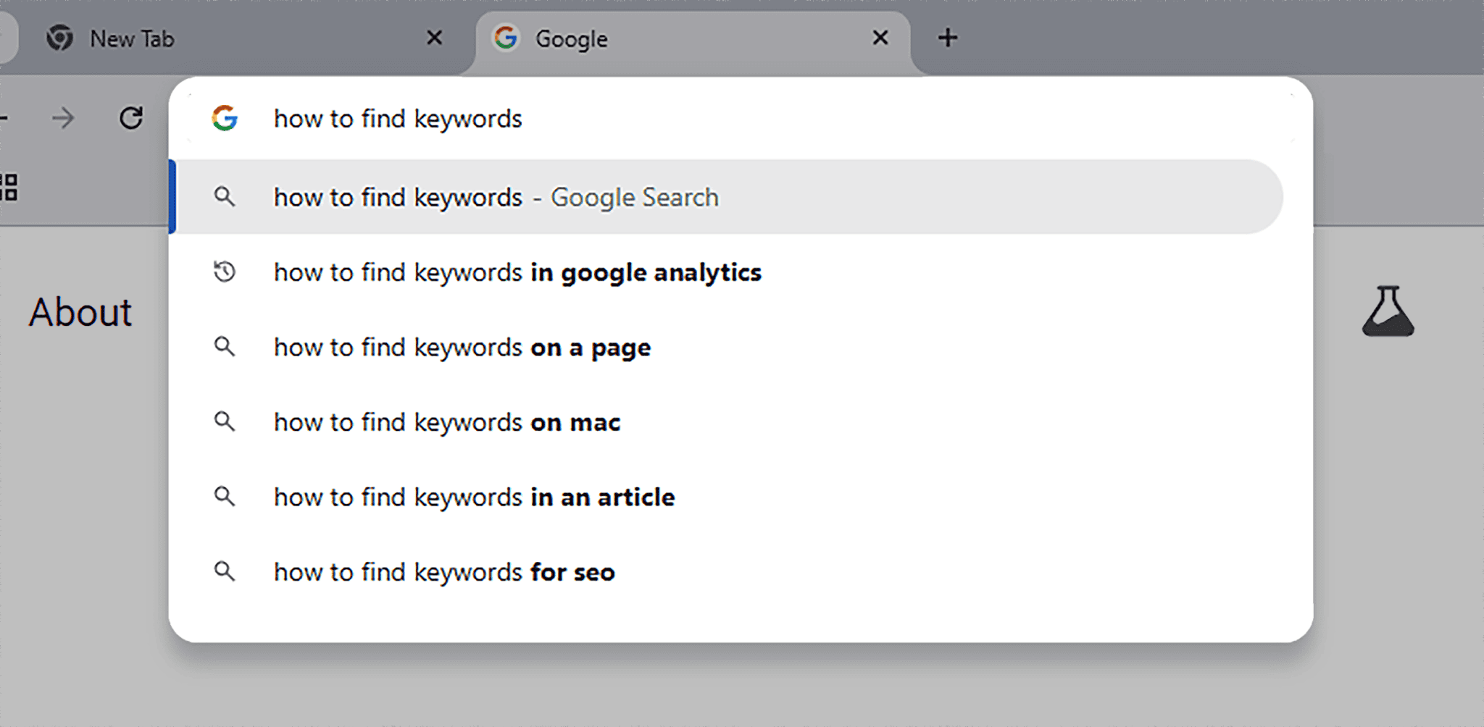1484x727 pixels.
Task: Select suggestion 'how to find keywords for seo'
Action: click(444, 571)
